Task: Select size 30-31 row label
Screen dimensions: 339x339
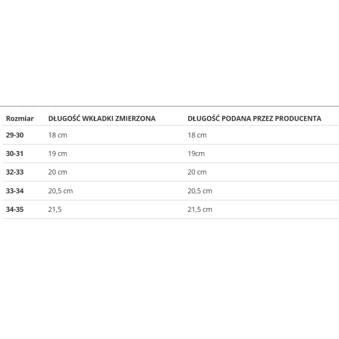Action: point(14,154)
